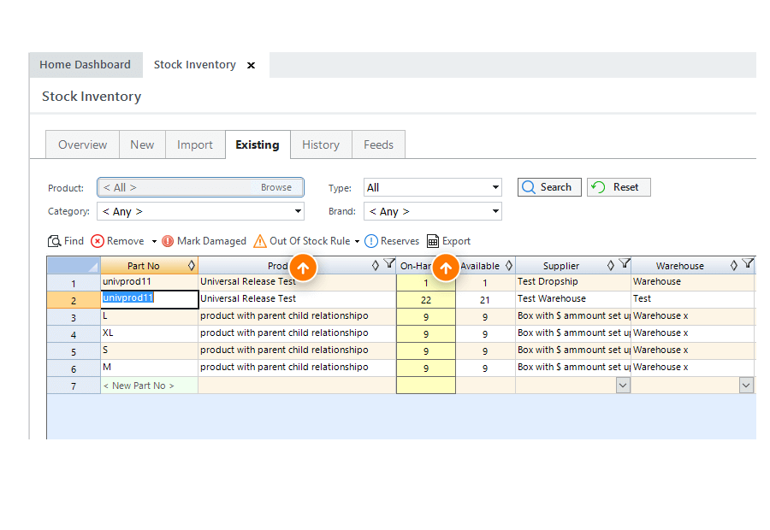Click the Warehouse column filter funnel icon
The width and height of the screenshot is (770, 530).
(x=748, y=263)
